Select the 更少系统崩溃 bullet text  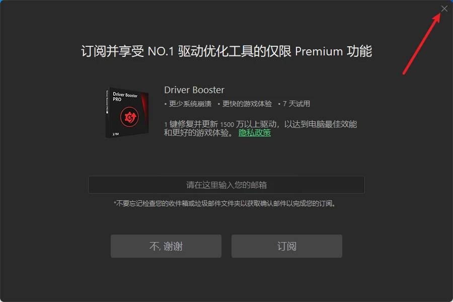(x=190, y=104)
